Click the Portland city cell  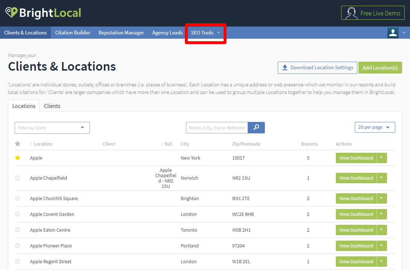pos(190,246)
